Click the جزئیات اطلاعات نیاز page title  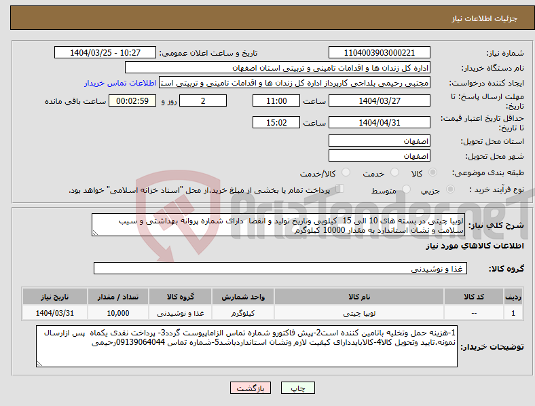pyautogui.click(x=484, y=18)
